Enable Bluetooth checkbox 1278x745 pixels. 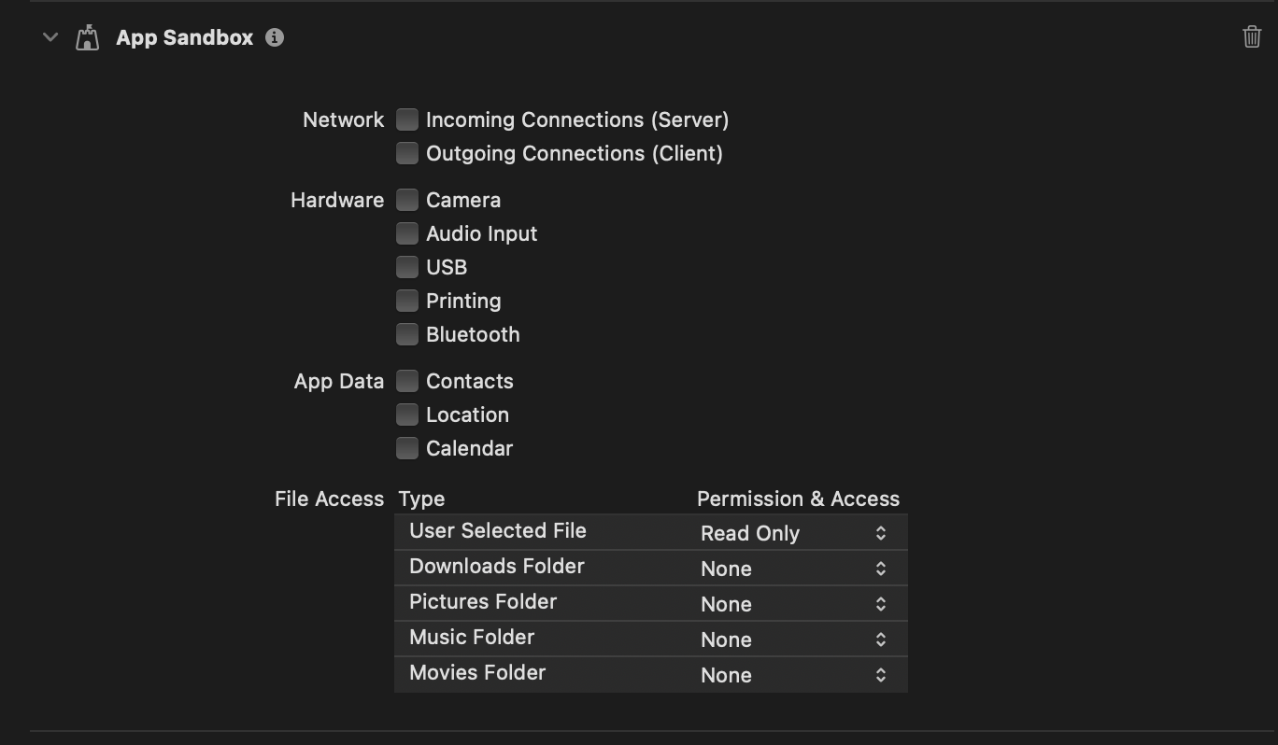[407, 334]
